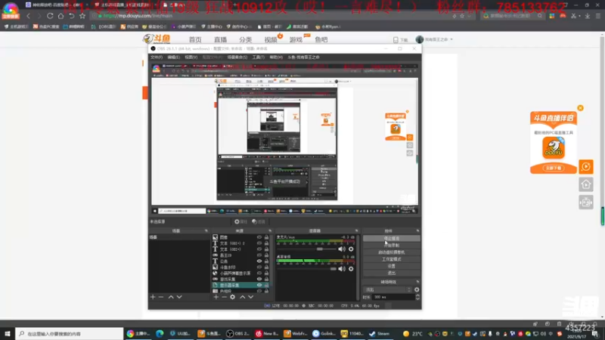Screen dimensions: 605x340
Task: Open Microsoft Edge from the taskbar
Action: tap(160, 333)
